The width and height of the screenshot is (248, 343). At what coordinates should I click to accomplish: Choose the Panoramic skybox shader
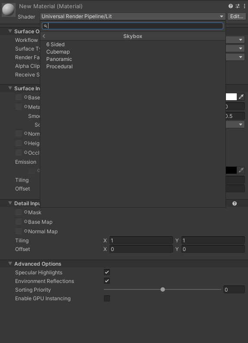pyautogui.click(x=133, y=59)
